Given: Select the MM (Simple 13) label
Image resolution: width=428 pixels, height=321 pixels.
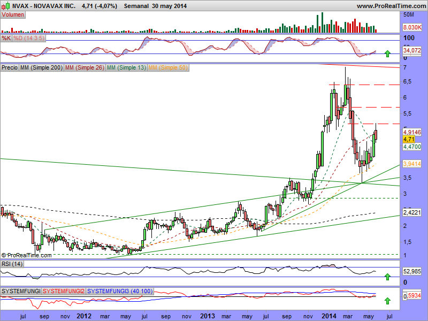Looking at the screenshot, I should [126, 67].
